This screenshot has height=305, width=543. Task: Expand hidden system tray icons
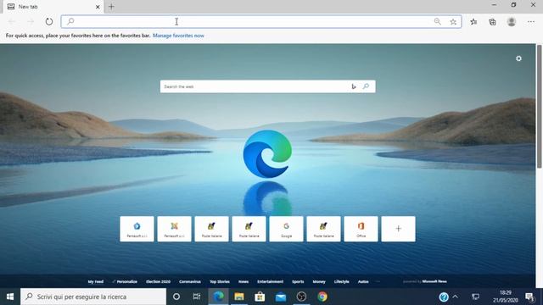pyautogui.click(x=456, y=297)
